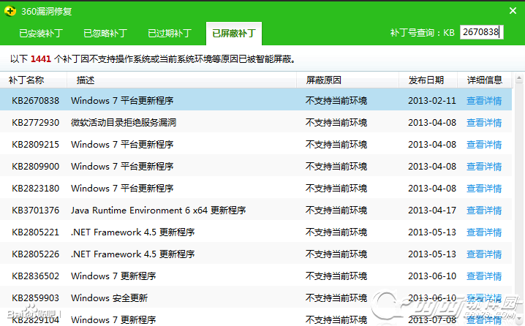Open 查看详情 for KB2823180
The height and width of the screenshot is (326, 525).
click(x=484, y=189)
